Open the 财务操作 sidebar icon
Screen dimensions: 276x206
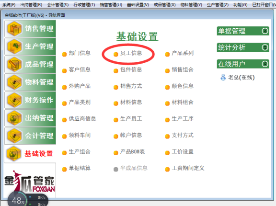(14, 100)
